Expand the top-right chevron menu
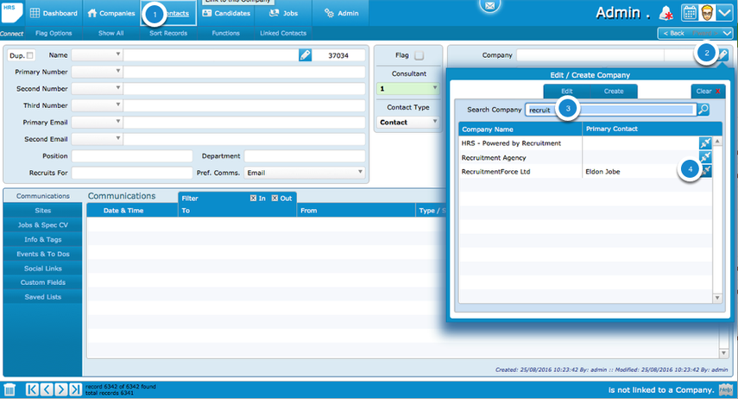The width and height of the screenshot is (738, 399). (724, 13)
